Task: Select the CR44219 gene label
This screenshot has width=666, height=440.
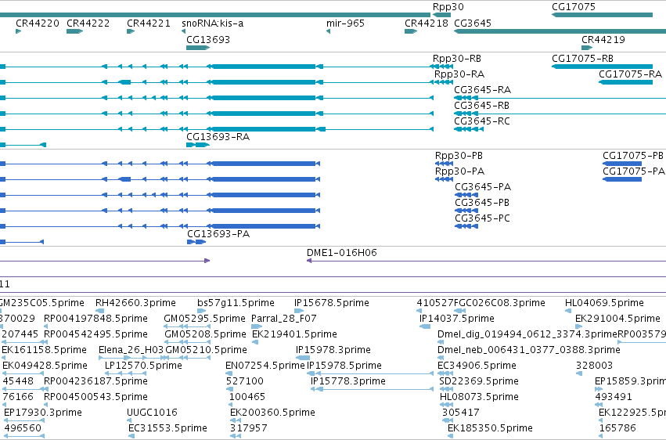Action: coord(603,39)
